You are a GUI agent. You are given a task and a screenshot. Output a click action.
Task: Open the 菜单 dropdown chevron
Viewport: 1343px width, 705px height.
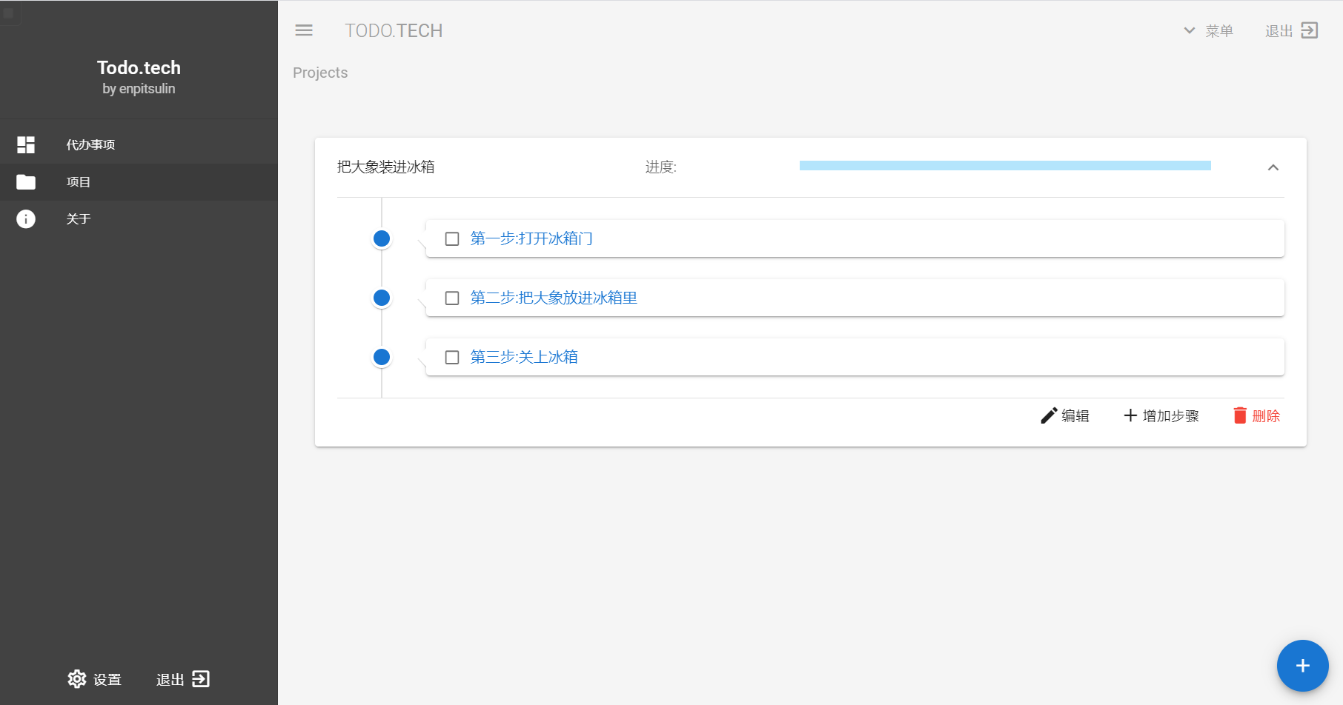tap(1189, 30)
